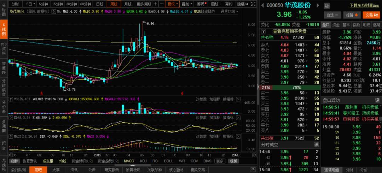Switch to 分价 tab at bottom right
The width and height of the screenshot is (382, 173).
point(364,170)
